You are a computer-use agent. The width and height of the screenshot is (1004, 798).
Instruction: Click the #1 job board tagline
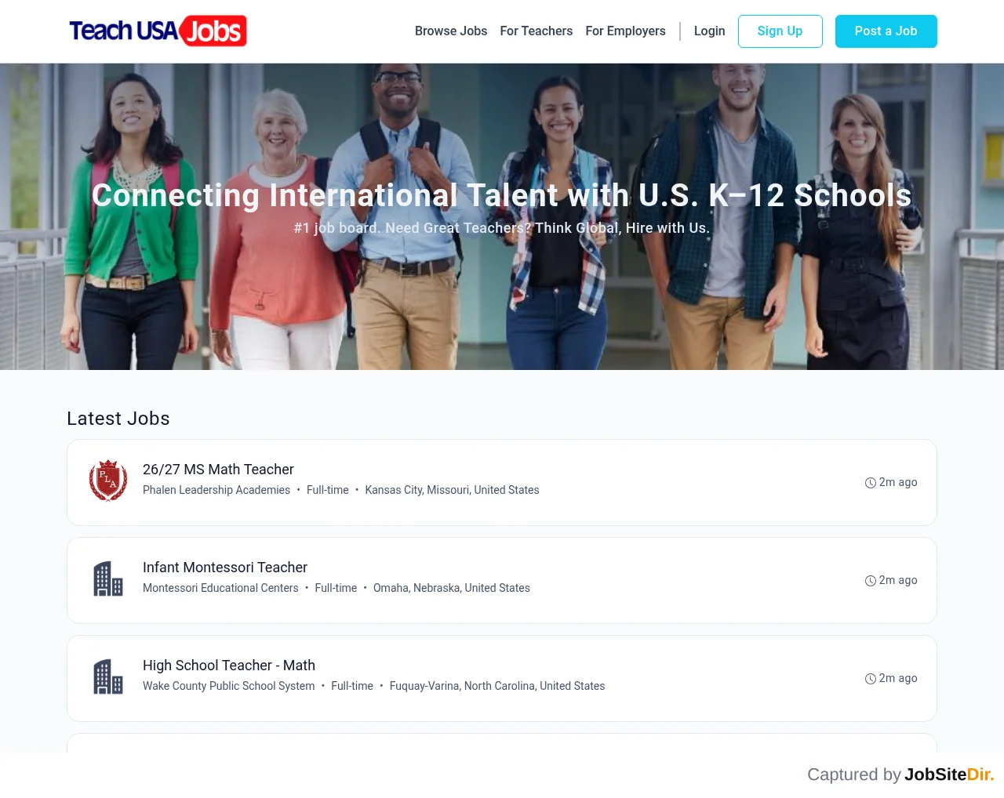tap(502, 228)
